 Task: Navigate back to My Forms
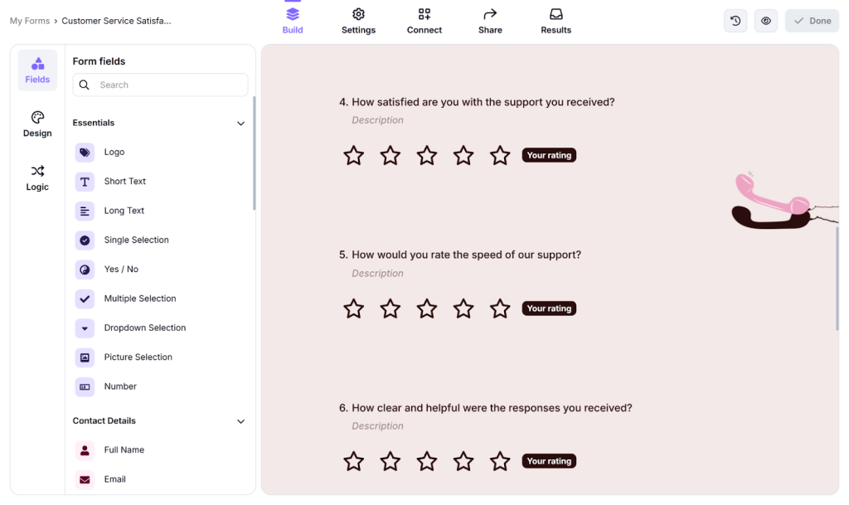[29, 20]
